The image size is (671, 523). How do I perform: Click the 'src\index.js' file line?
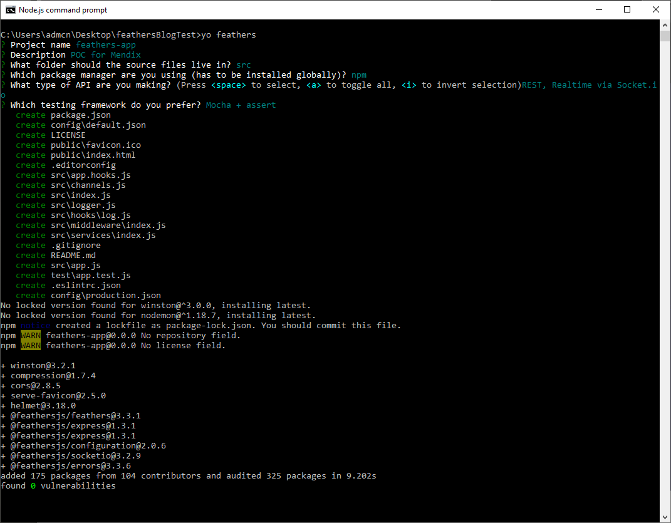tap(63, 195)
